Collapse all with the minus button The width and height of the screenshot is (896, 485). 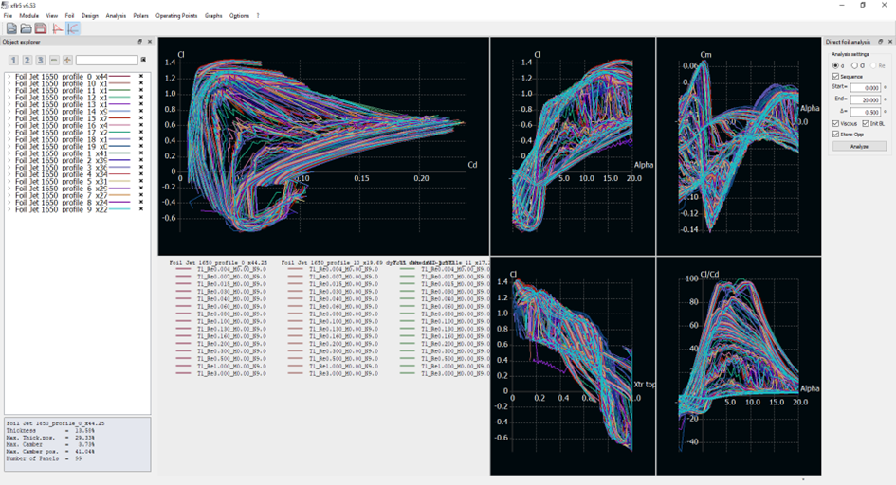click(x=54, y=60)
